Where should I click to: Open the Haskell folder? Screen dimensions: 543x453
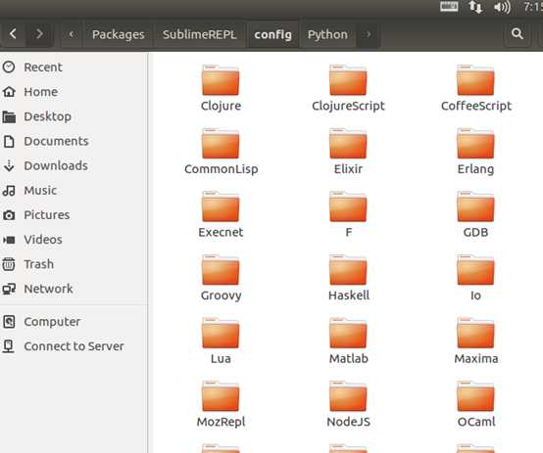(x=348, y=278)
